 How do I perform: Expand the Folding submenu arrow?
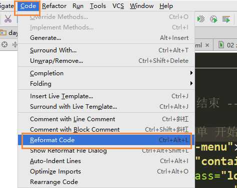(x=191, y=83)
